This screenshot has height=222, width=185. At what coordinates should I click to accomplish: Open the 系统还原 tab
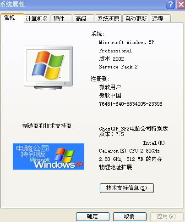tap(108, 18)
